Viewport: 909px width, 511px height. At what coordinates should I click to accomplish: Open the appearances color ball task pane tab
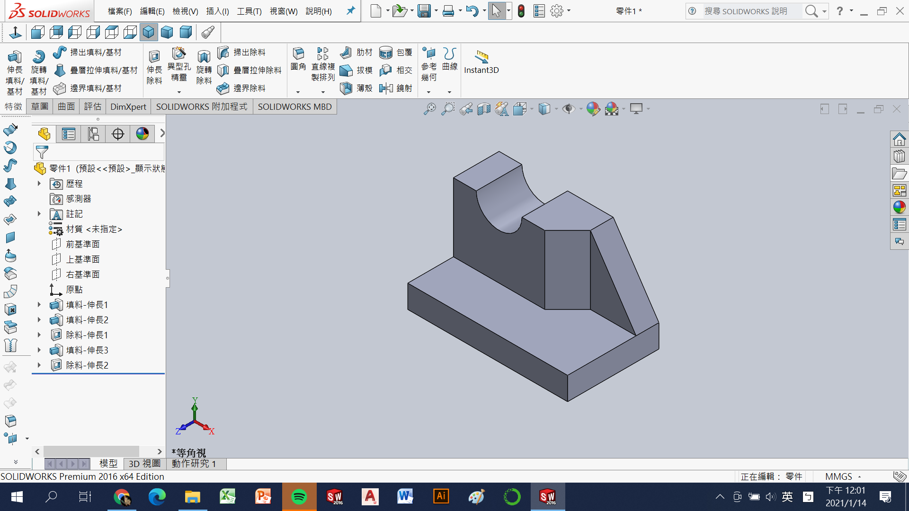[899, 207]
